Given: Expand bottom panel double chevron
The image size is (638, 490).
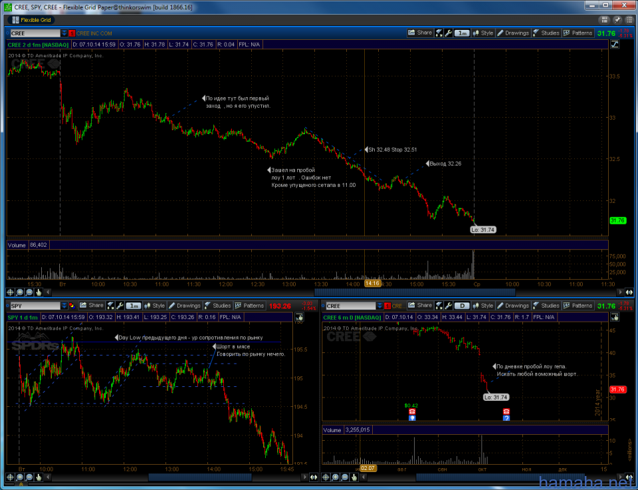Looking at the screenshot, I should (x=21, y=485).
